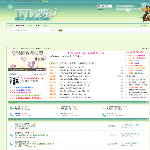Tick the auto-login checkbox beside username field
The image size is (150, 150).
coord(134,6)
